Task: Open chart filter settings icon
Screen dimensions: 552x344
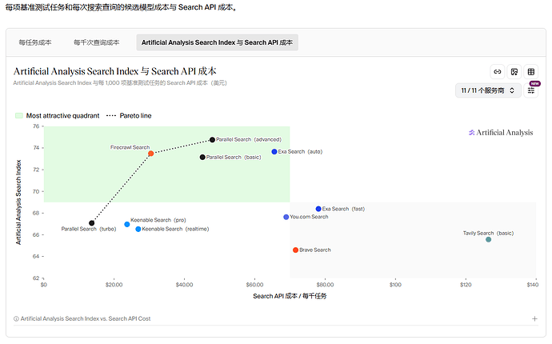Action: tap(531, 90)
